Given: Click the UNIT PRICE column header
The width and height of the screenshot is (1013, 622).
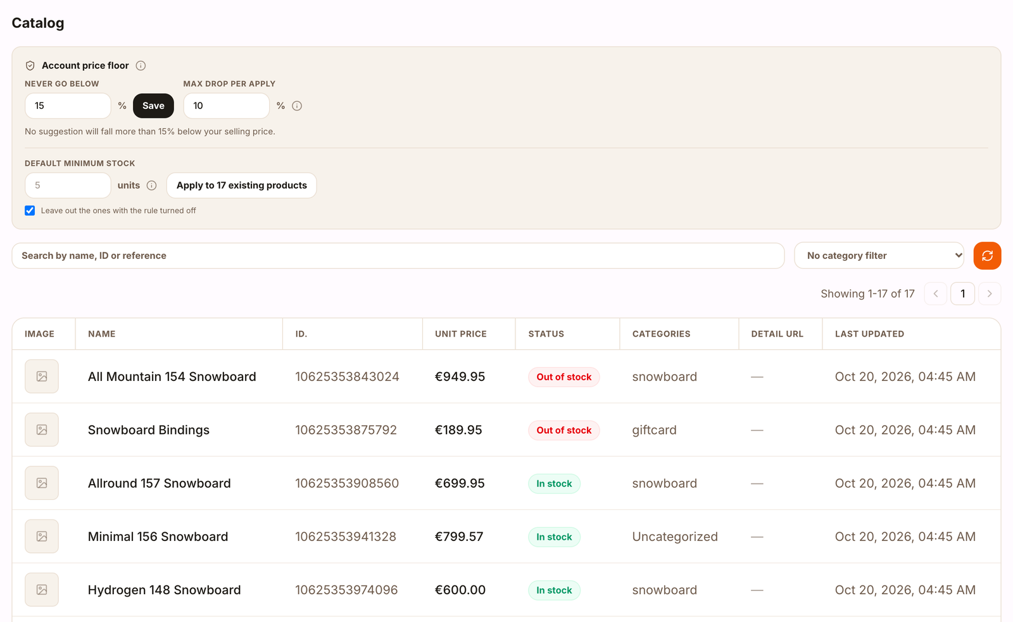Looking at the screenshot, I should pos(461,334).
